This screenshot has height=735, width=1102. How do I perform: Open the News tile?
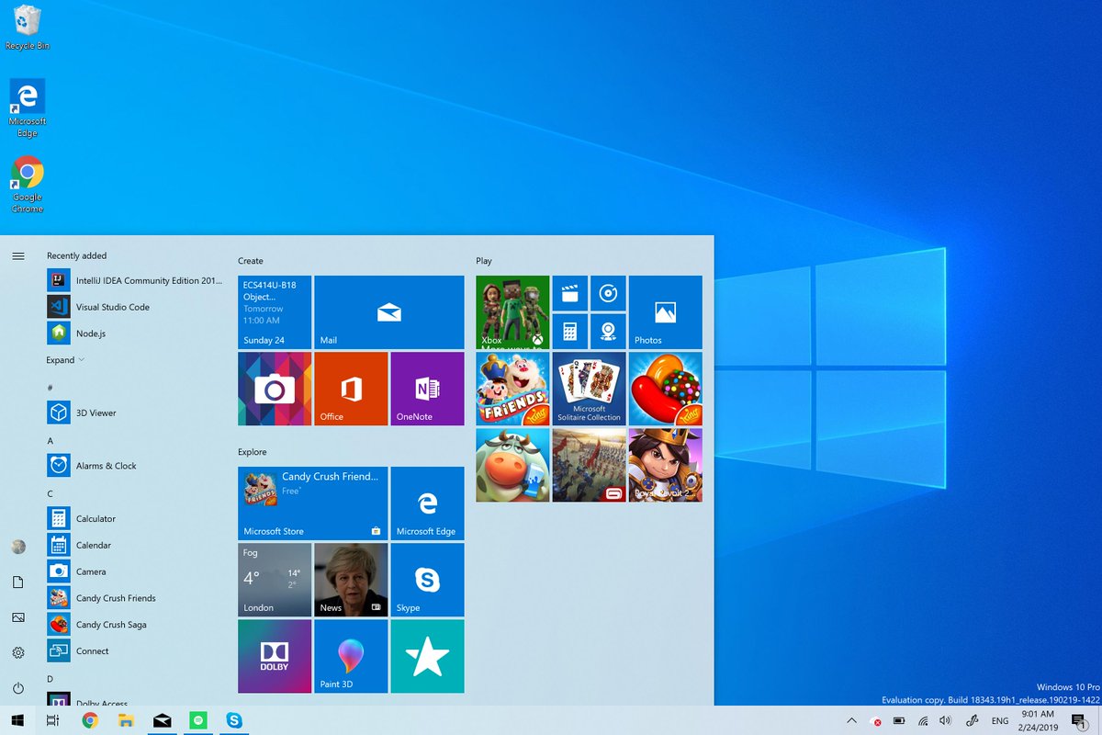tap(351, 580)
